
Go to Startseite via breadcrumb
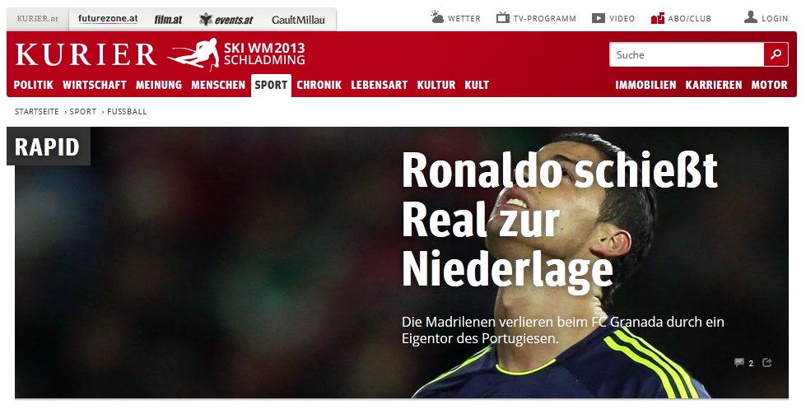(36, 111)
